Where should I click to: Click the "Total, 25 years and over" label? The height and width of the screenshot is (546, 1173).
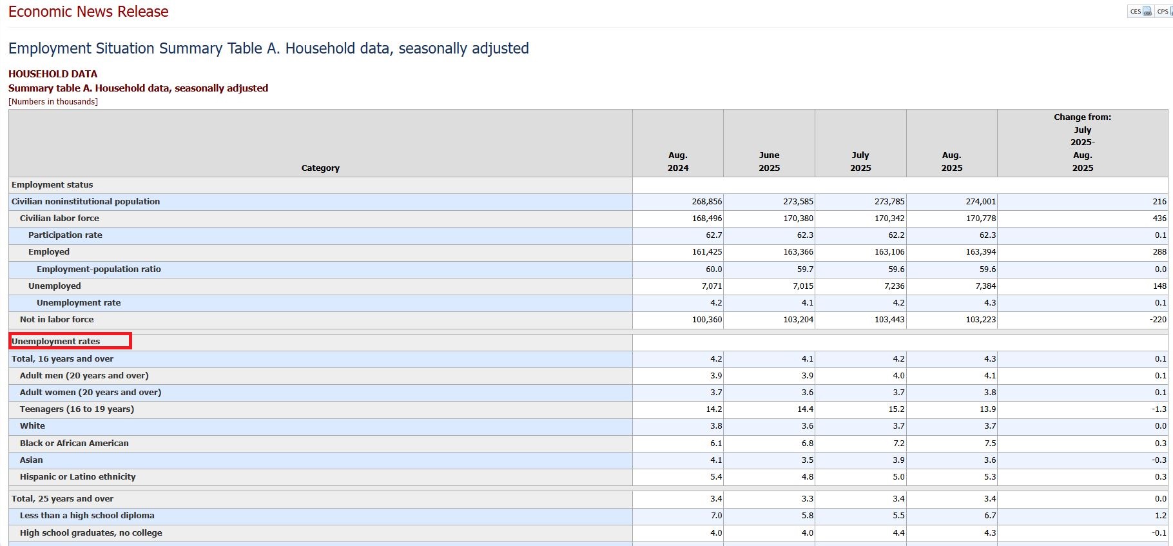63,499
